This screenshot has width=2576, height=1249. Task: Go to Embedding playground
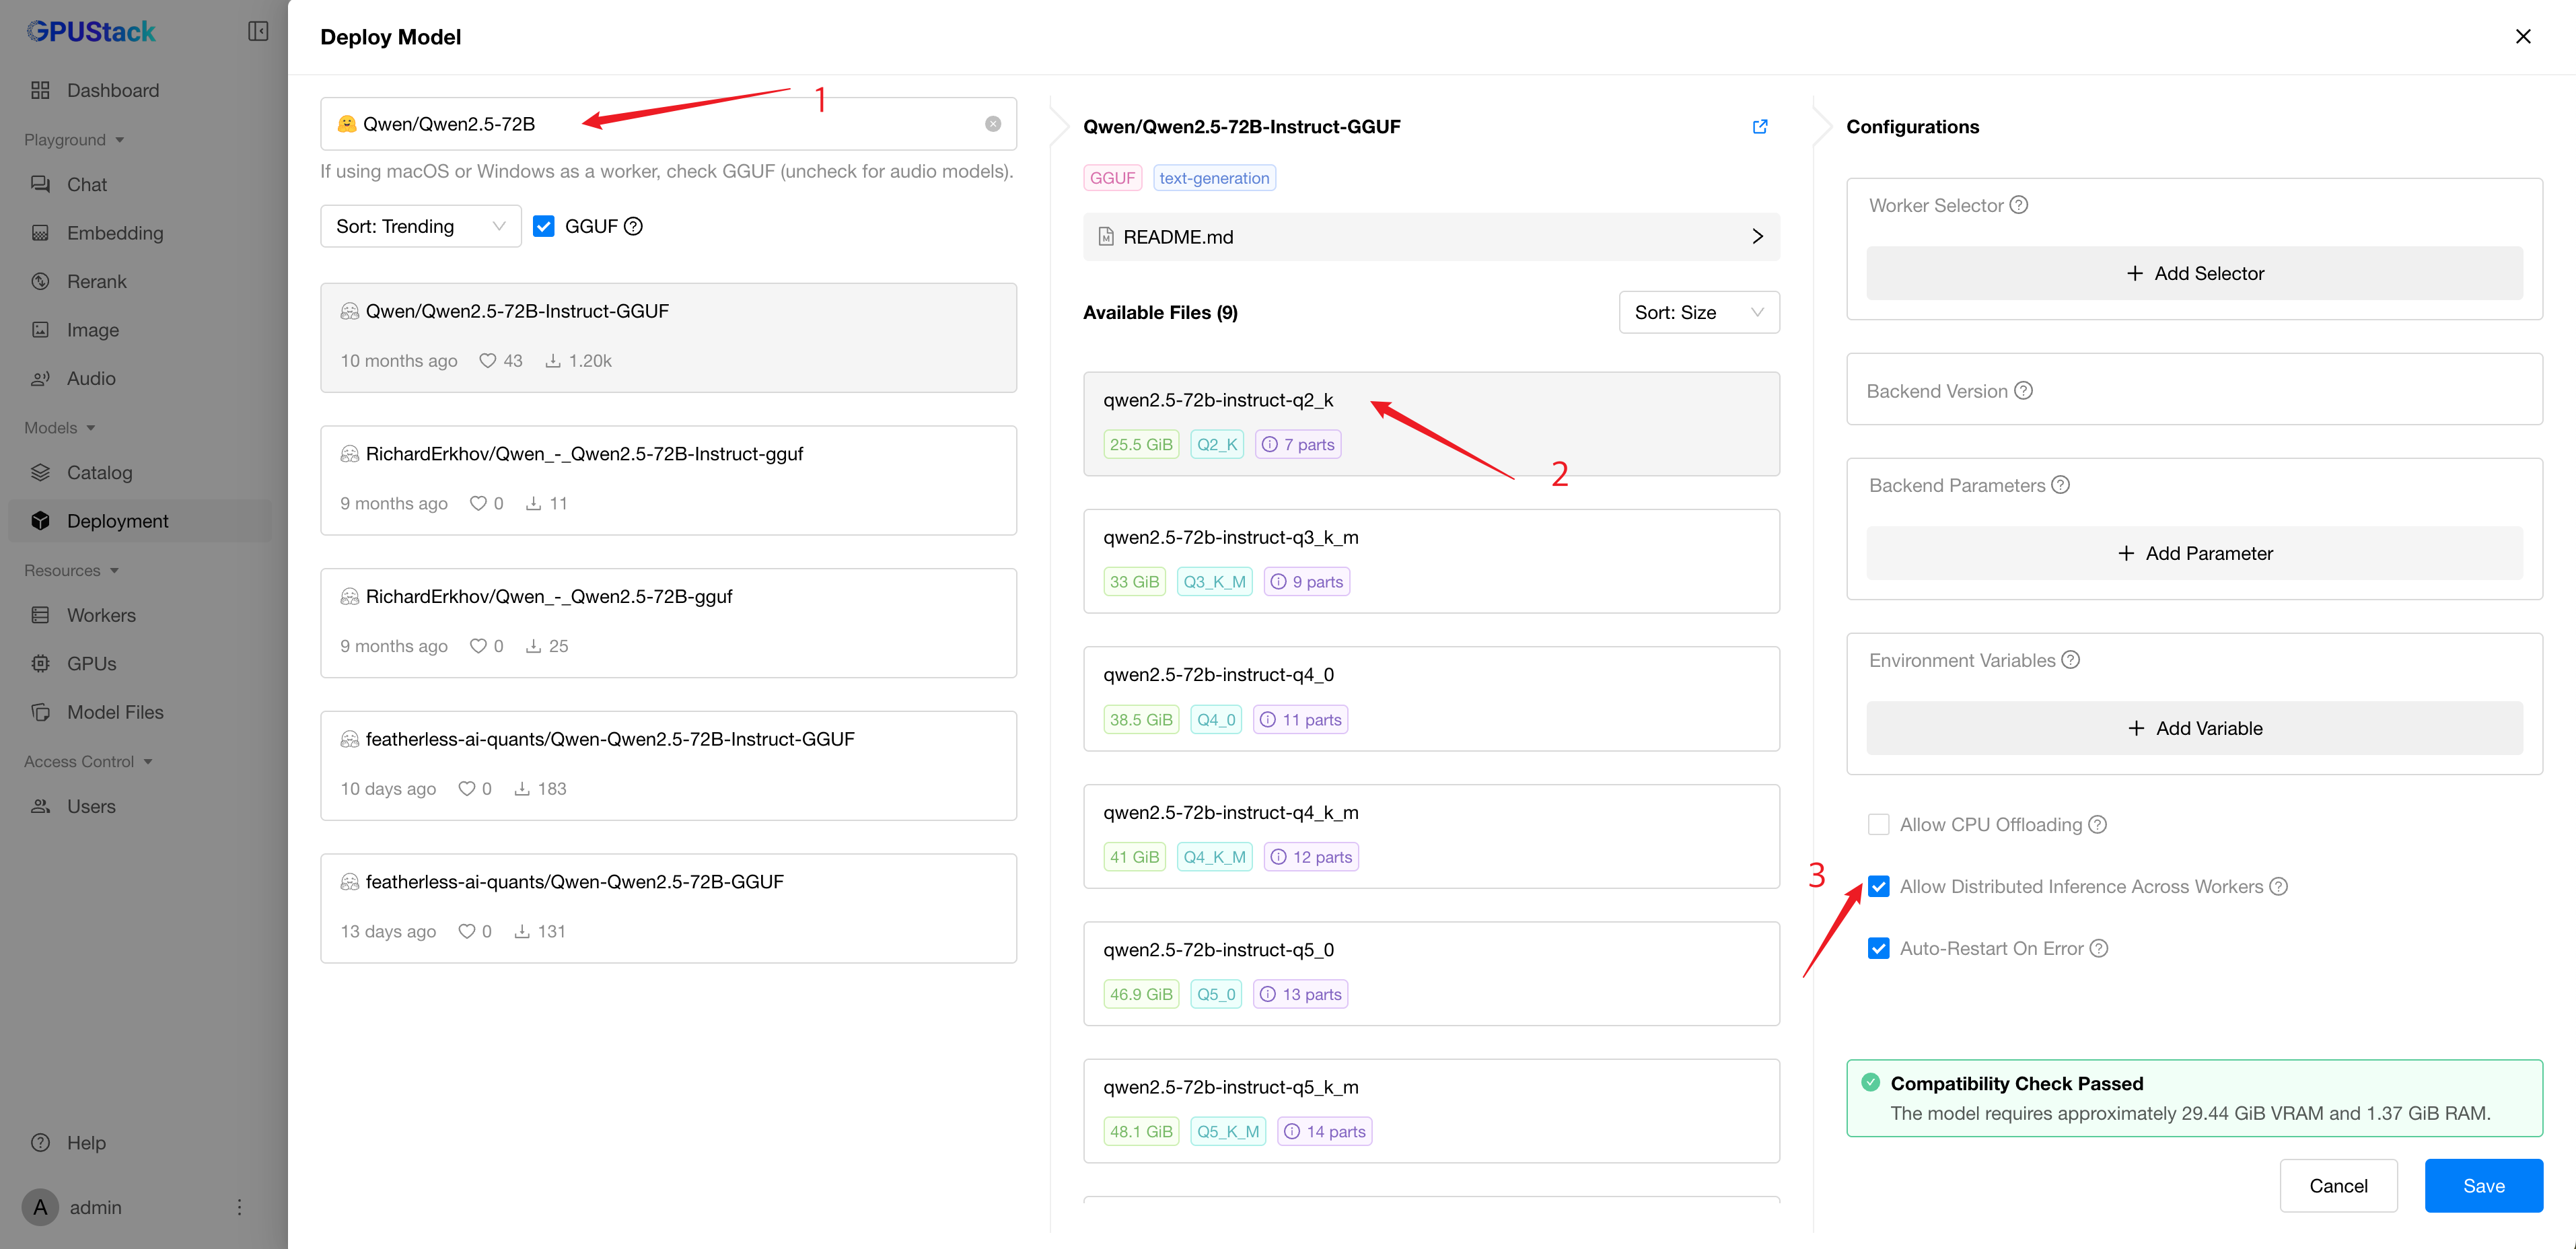114,233
